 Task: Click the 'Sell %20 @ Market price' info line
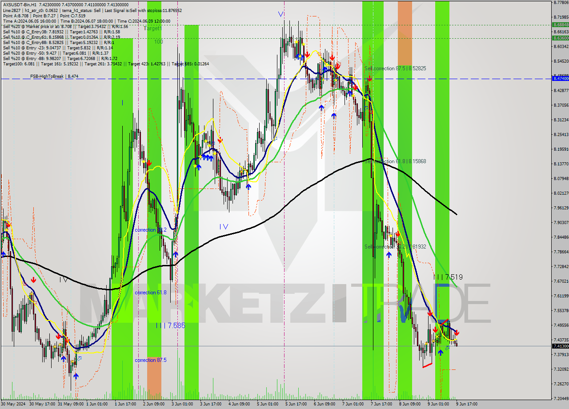(x=65, y=26)
